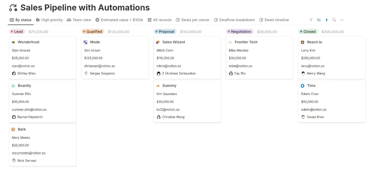Click the Boardly company logo icon
The image size is (369, 177).
[13, 86]
